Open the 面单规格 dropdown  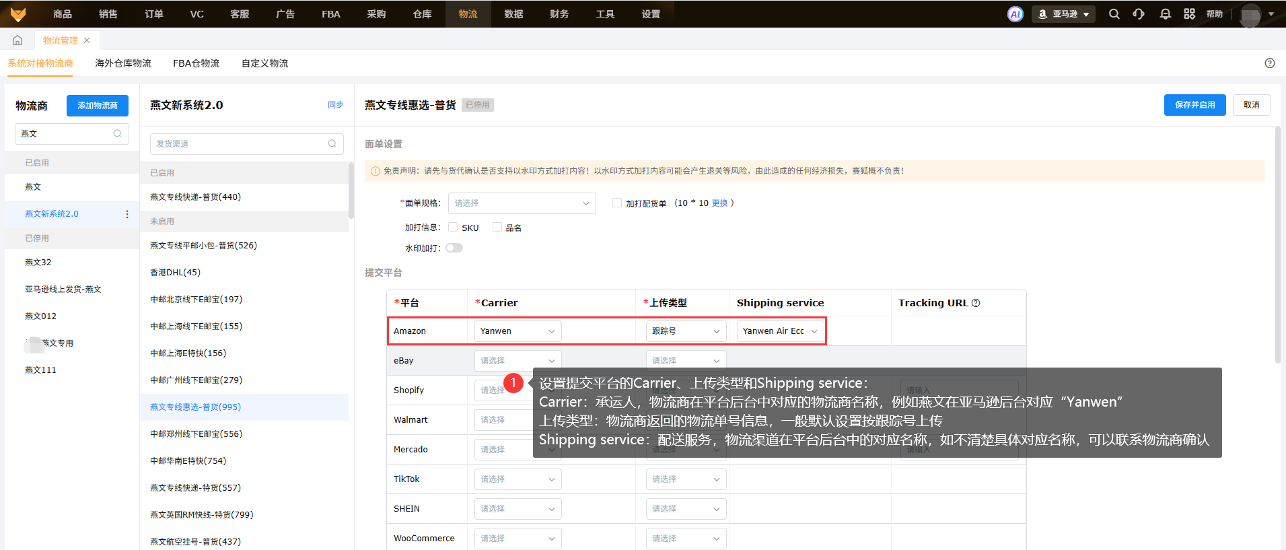(x=522, y=203)
